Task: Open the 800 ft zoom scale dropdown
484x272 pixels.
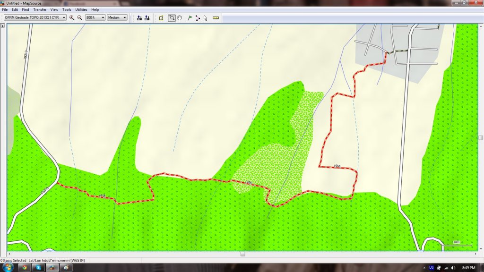Action: point(95,17)
